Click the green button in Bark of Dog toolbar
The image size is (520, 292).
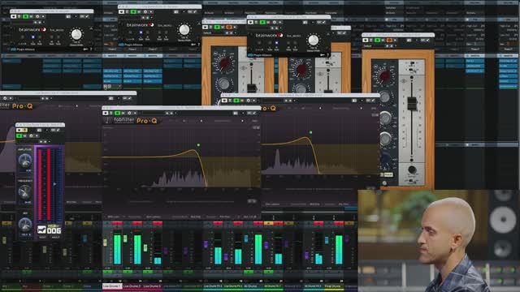(19, 135)
